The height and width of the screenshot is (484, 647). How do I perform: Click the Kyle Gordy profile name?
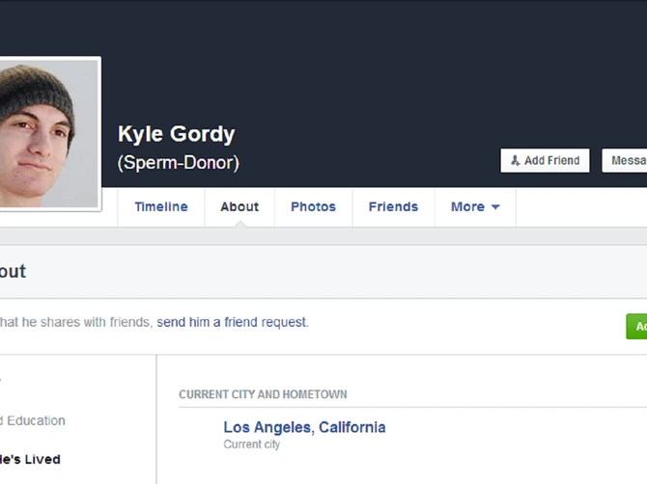(176, 134)
